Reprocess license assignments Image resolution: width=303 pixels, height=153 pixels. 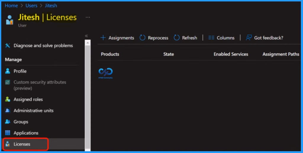point(158,38)
